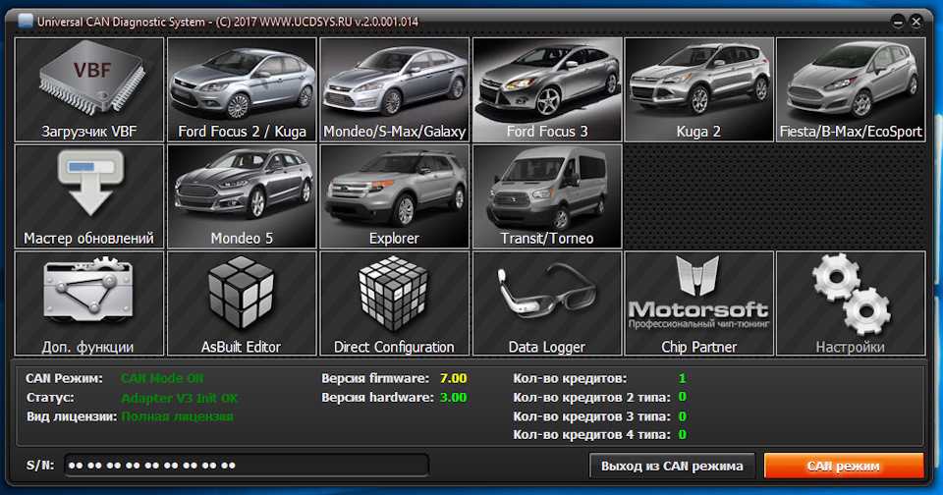Open the Explorer vehicle tile
This screenshot has width=943, height=495.
[x=395, y=196]
